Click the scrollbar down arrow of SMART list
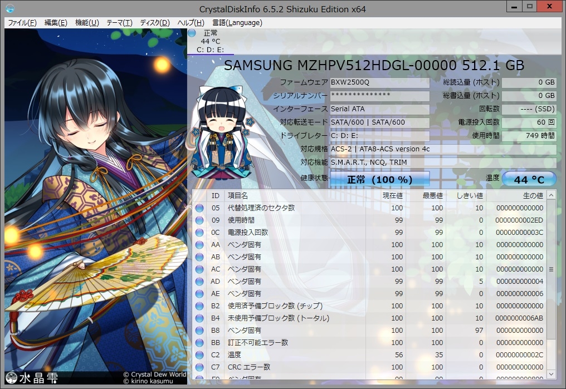Viewport: 566px width, 389px height. (x=551, y=374)
